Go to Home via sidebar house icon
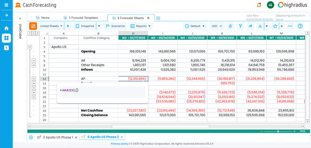This screenshot has height=148, width=311. (x=6, y=28)
